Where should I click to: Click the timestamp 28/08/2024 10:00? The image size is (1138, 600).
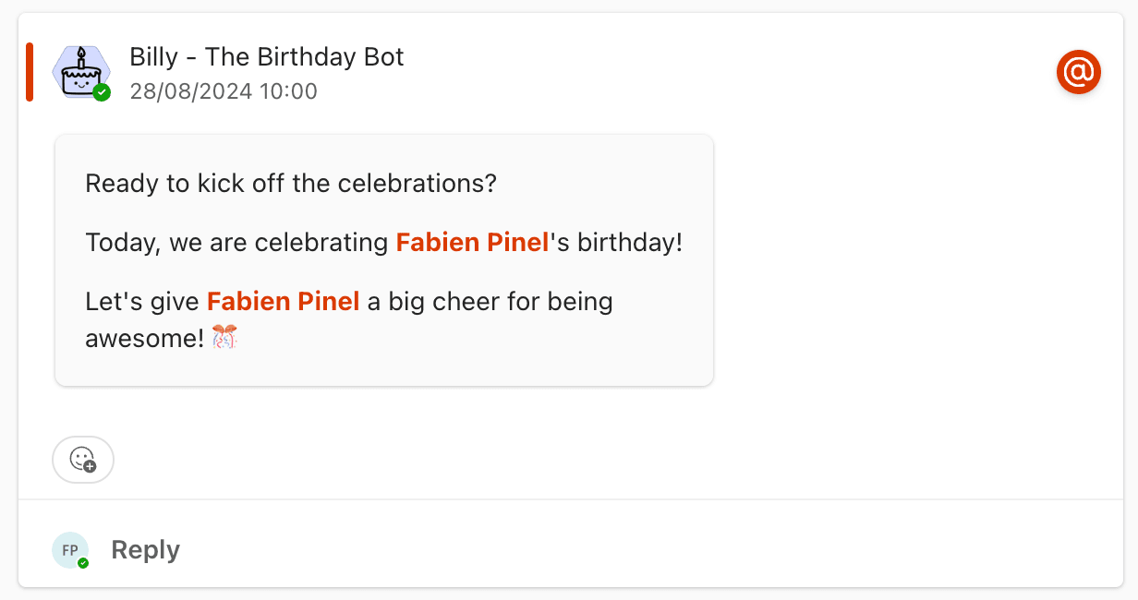point(225,91)
